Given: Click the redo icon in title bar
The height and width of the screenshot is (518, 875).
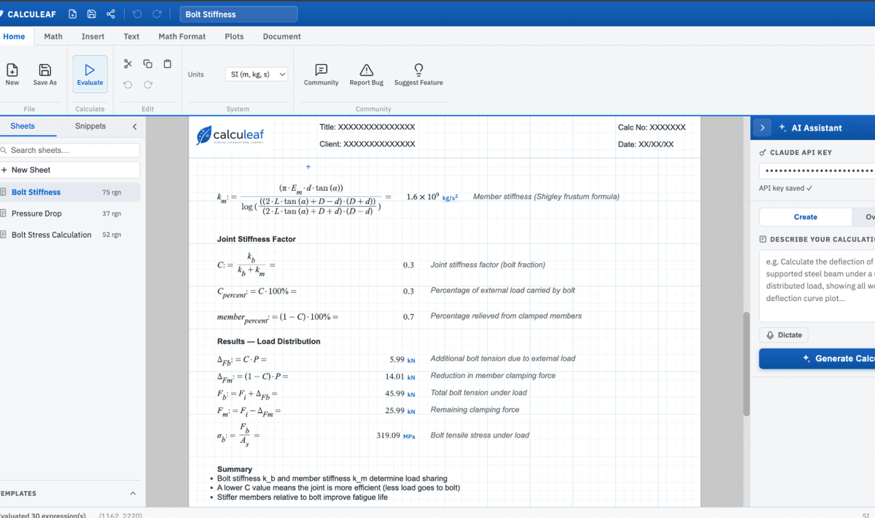Looking at the screenshot, I should click(157, 14).
